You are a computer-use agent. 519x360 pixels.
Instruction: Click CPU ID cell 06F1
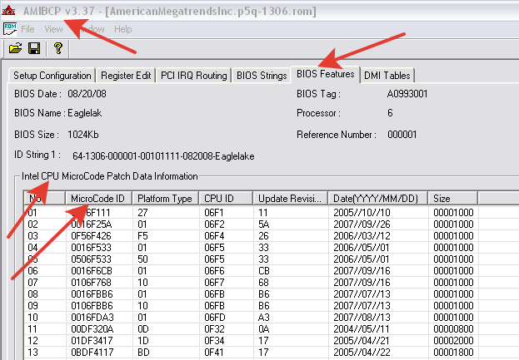214,212
